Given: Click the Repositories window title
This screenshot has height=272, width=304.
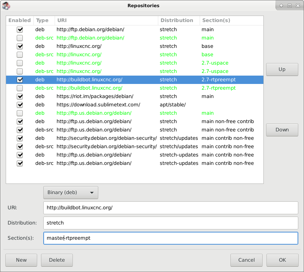Looking at the screenshot, I should click(x=143, y=6).
